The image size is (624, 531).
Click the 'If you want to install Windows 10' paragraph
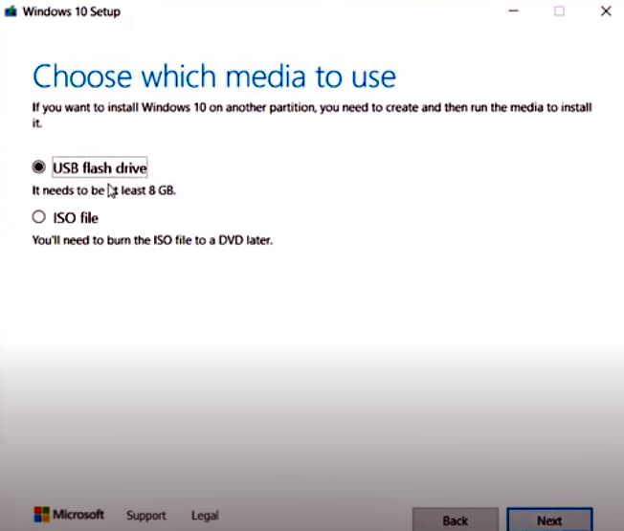click(312, 115)
